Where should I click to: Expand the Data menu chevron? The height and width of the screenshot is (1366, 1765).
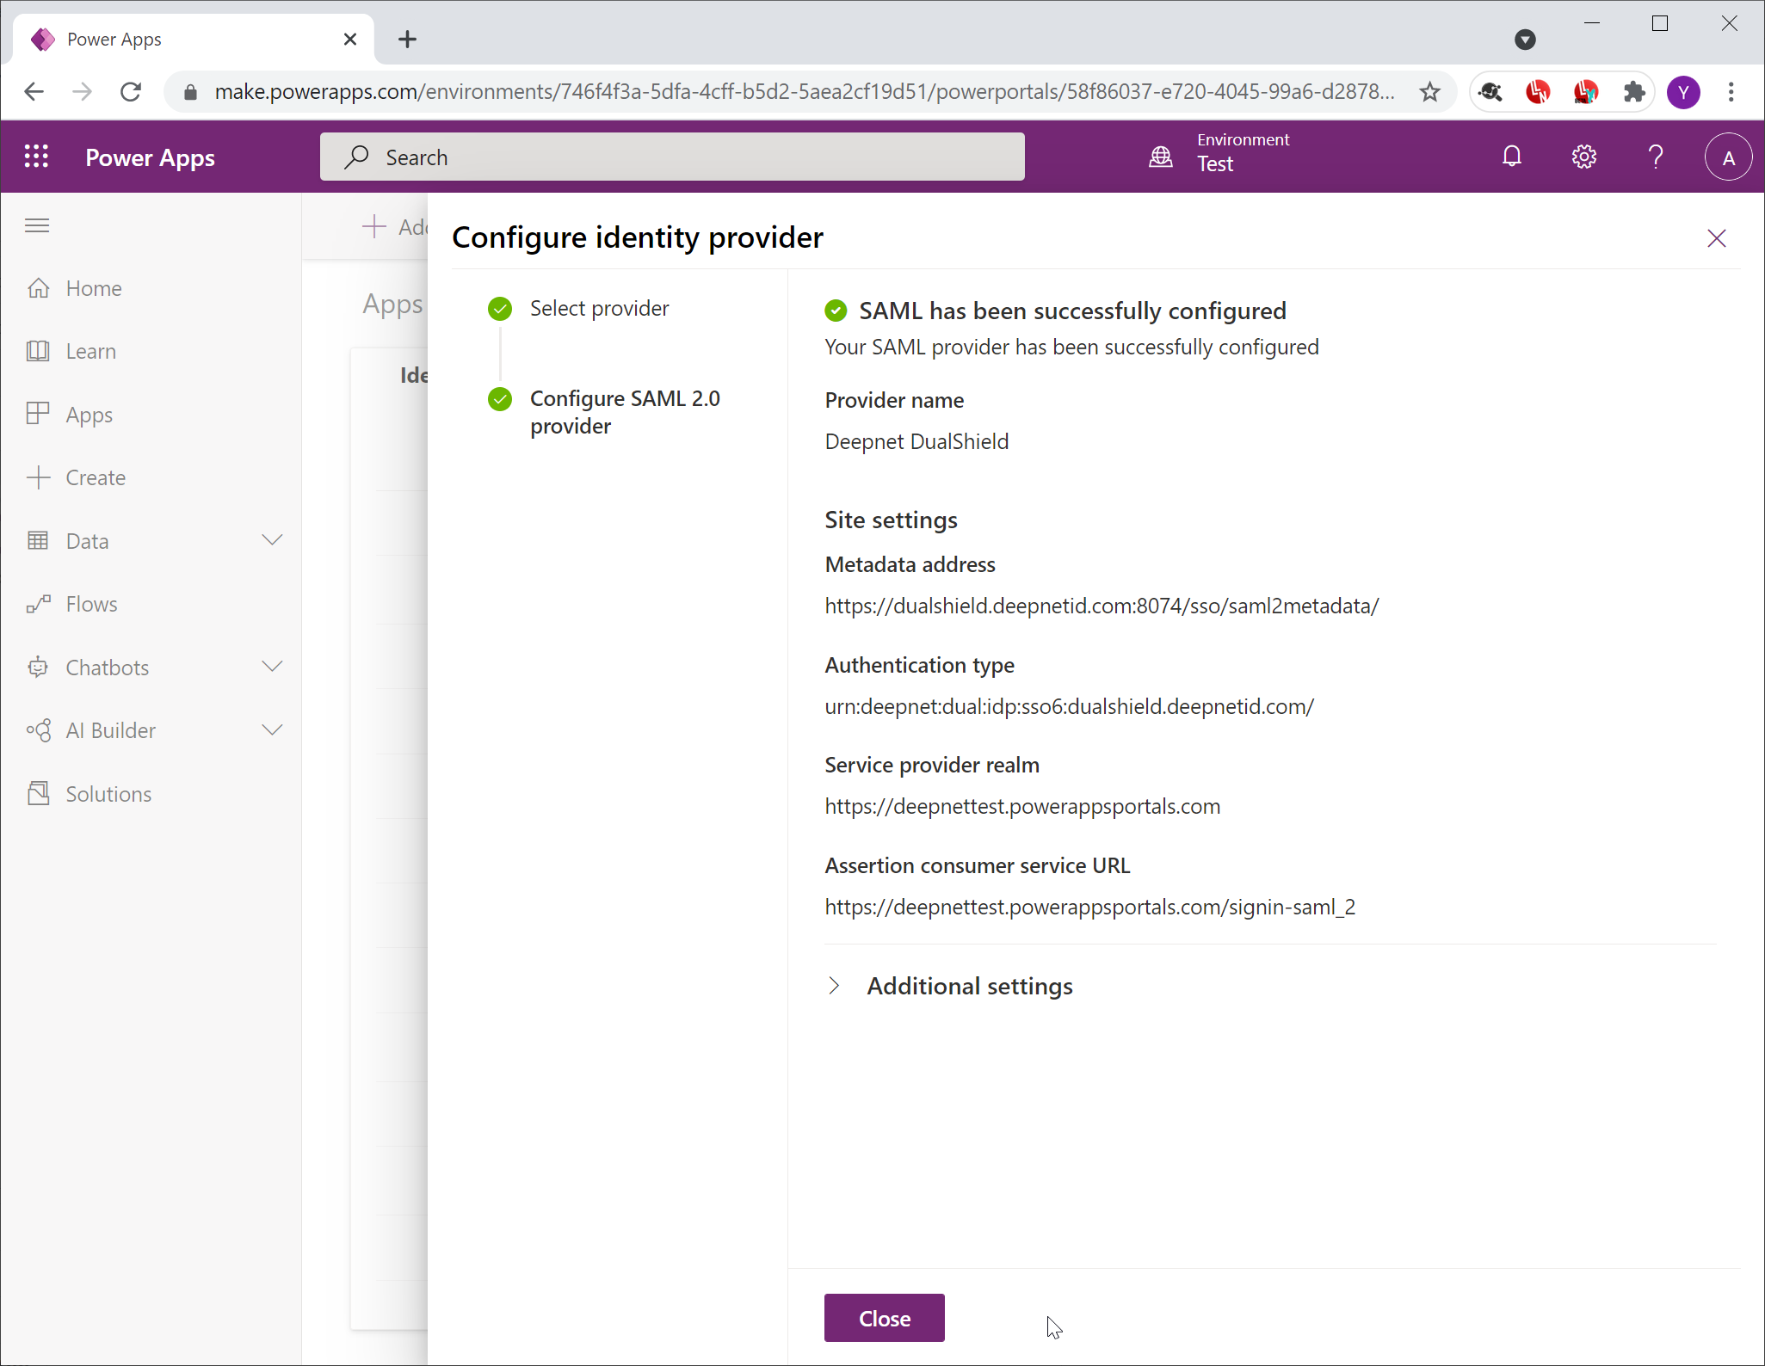pos(272,540)
